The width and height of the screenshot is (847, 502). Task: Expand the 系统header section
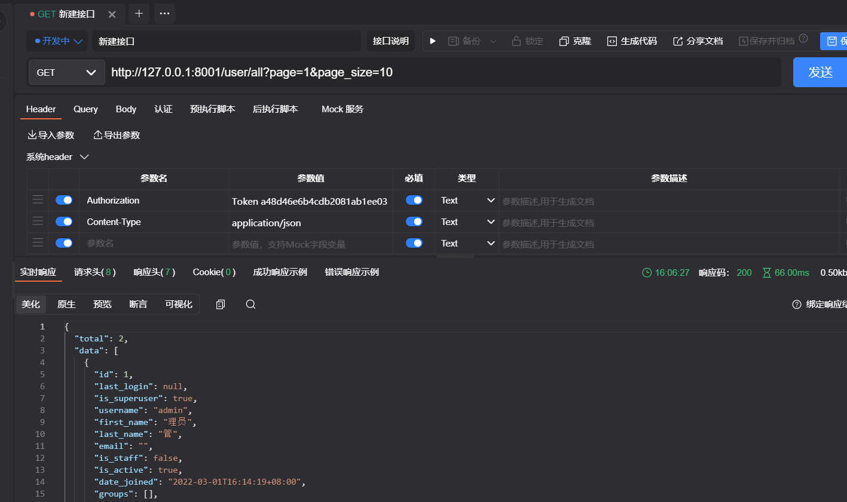(57, 156)
